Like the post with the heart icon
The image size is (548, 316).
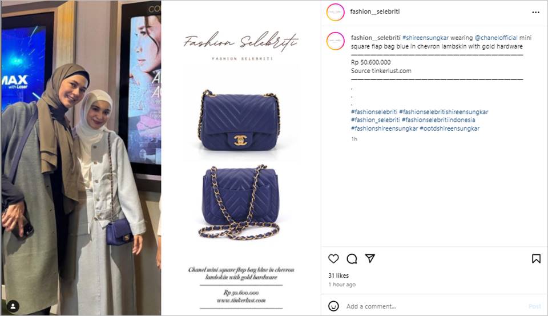[x=333, y=259]
